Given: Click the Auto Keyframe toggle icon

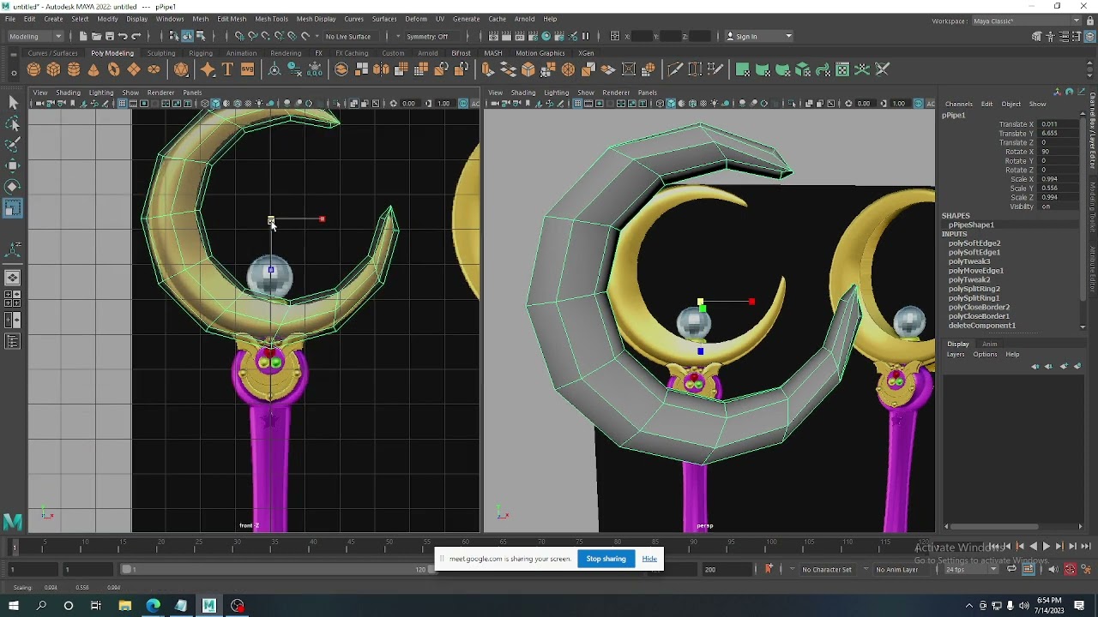Looking at the screenshot, I should click(1070, 569).
